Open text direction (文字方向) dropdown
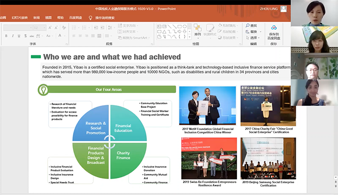This screenshot has height=195, width=338. 128,26
